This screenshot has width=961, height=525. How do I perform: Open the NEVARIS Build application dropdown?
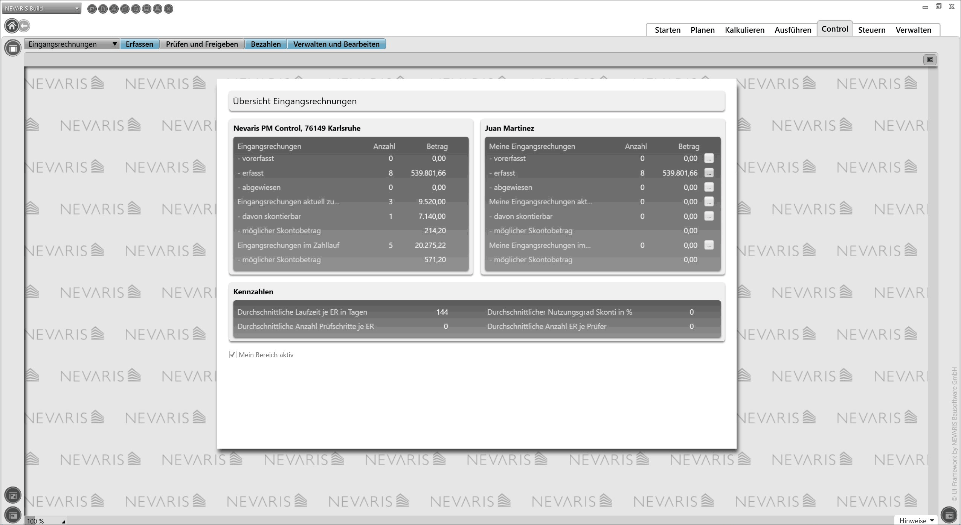point(41,8)
